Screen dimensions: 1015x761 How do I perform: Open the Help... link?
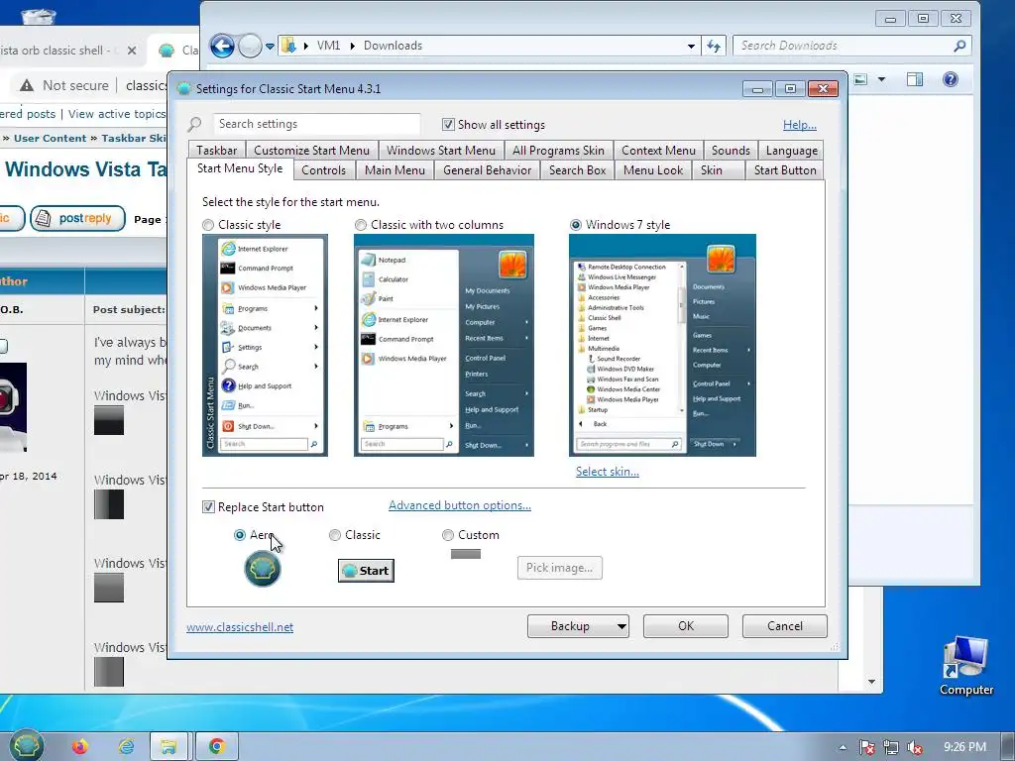[800, 125]
